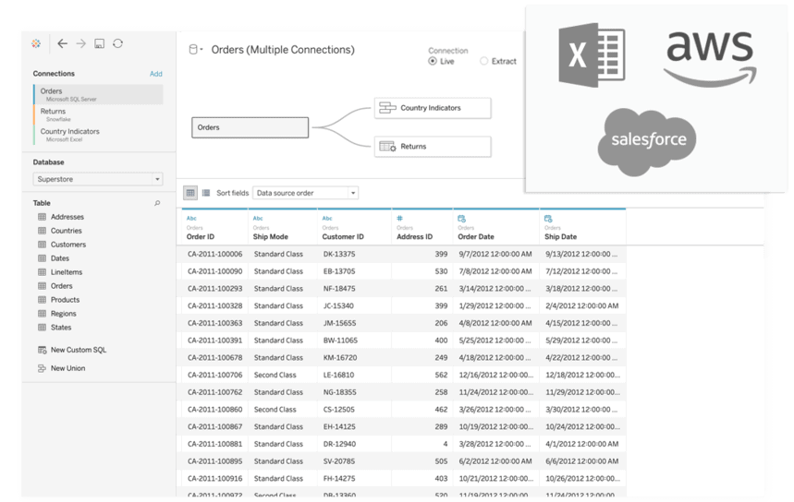Click New Union
Screen dimensions: 794x502
(67, 368)
